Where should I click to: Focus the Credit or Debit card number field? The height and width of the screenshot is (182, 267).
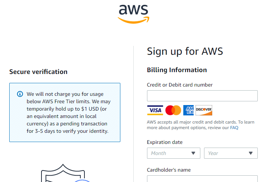click(x=202, y=96)
